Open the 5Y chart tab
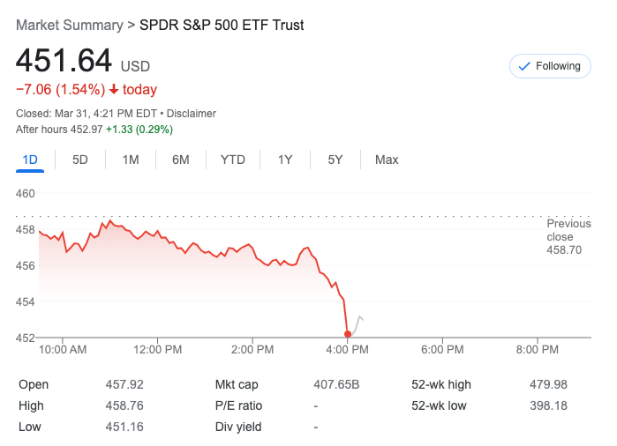The width and height of the screenshot is (617, 446). (335, 160)
